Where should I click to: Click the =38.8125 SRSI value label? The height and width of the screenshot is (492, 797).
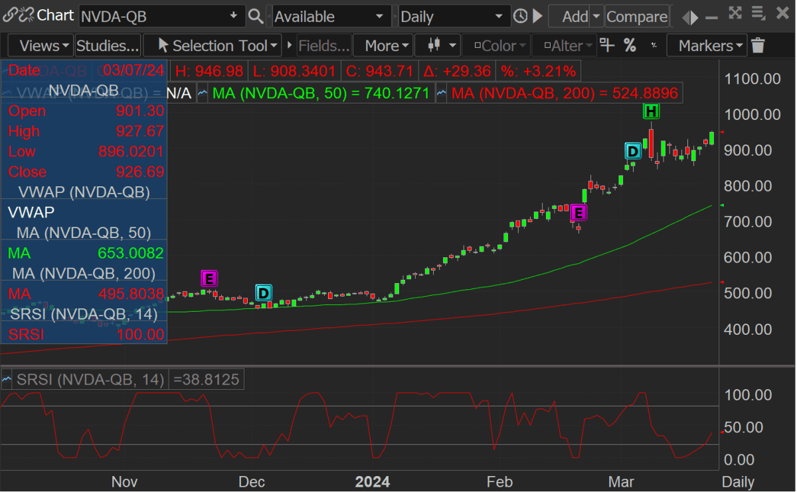pyautogui.click(x=207, y=381)
